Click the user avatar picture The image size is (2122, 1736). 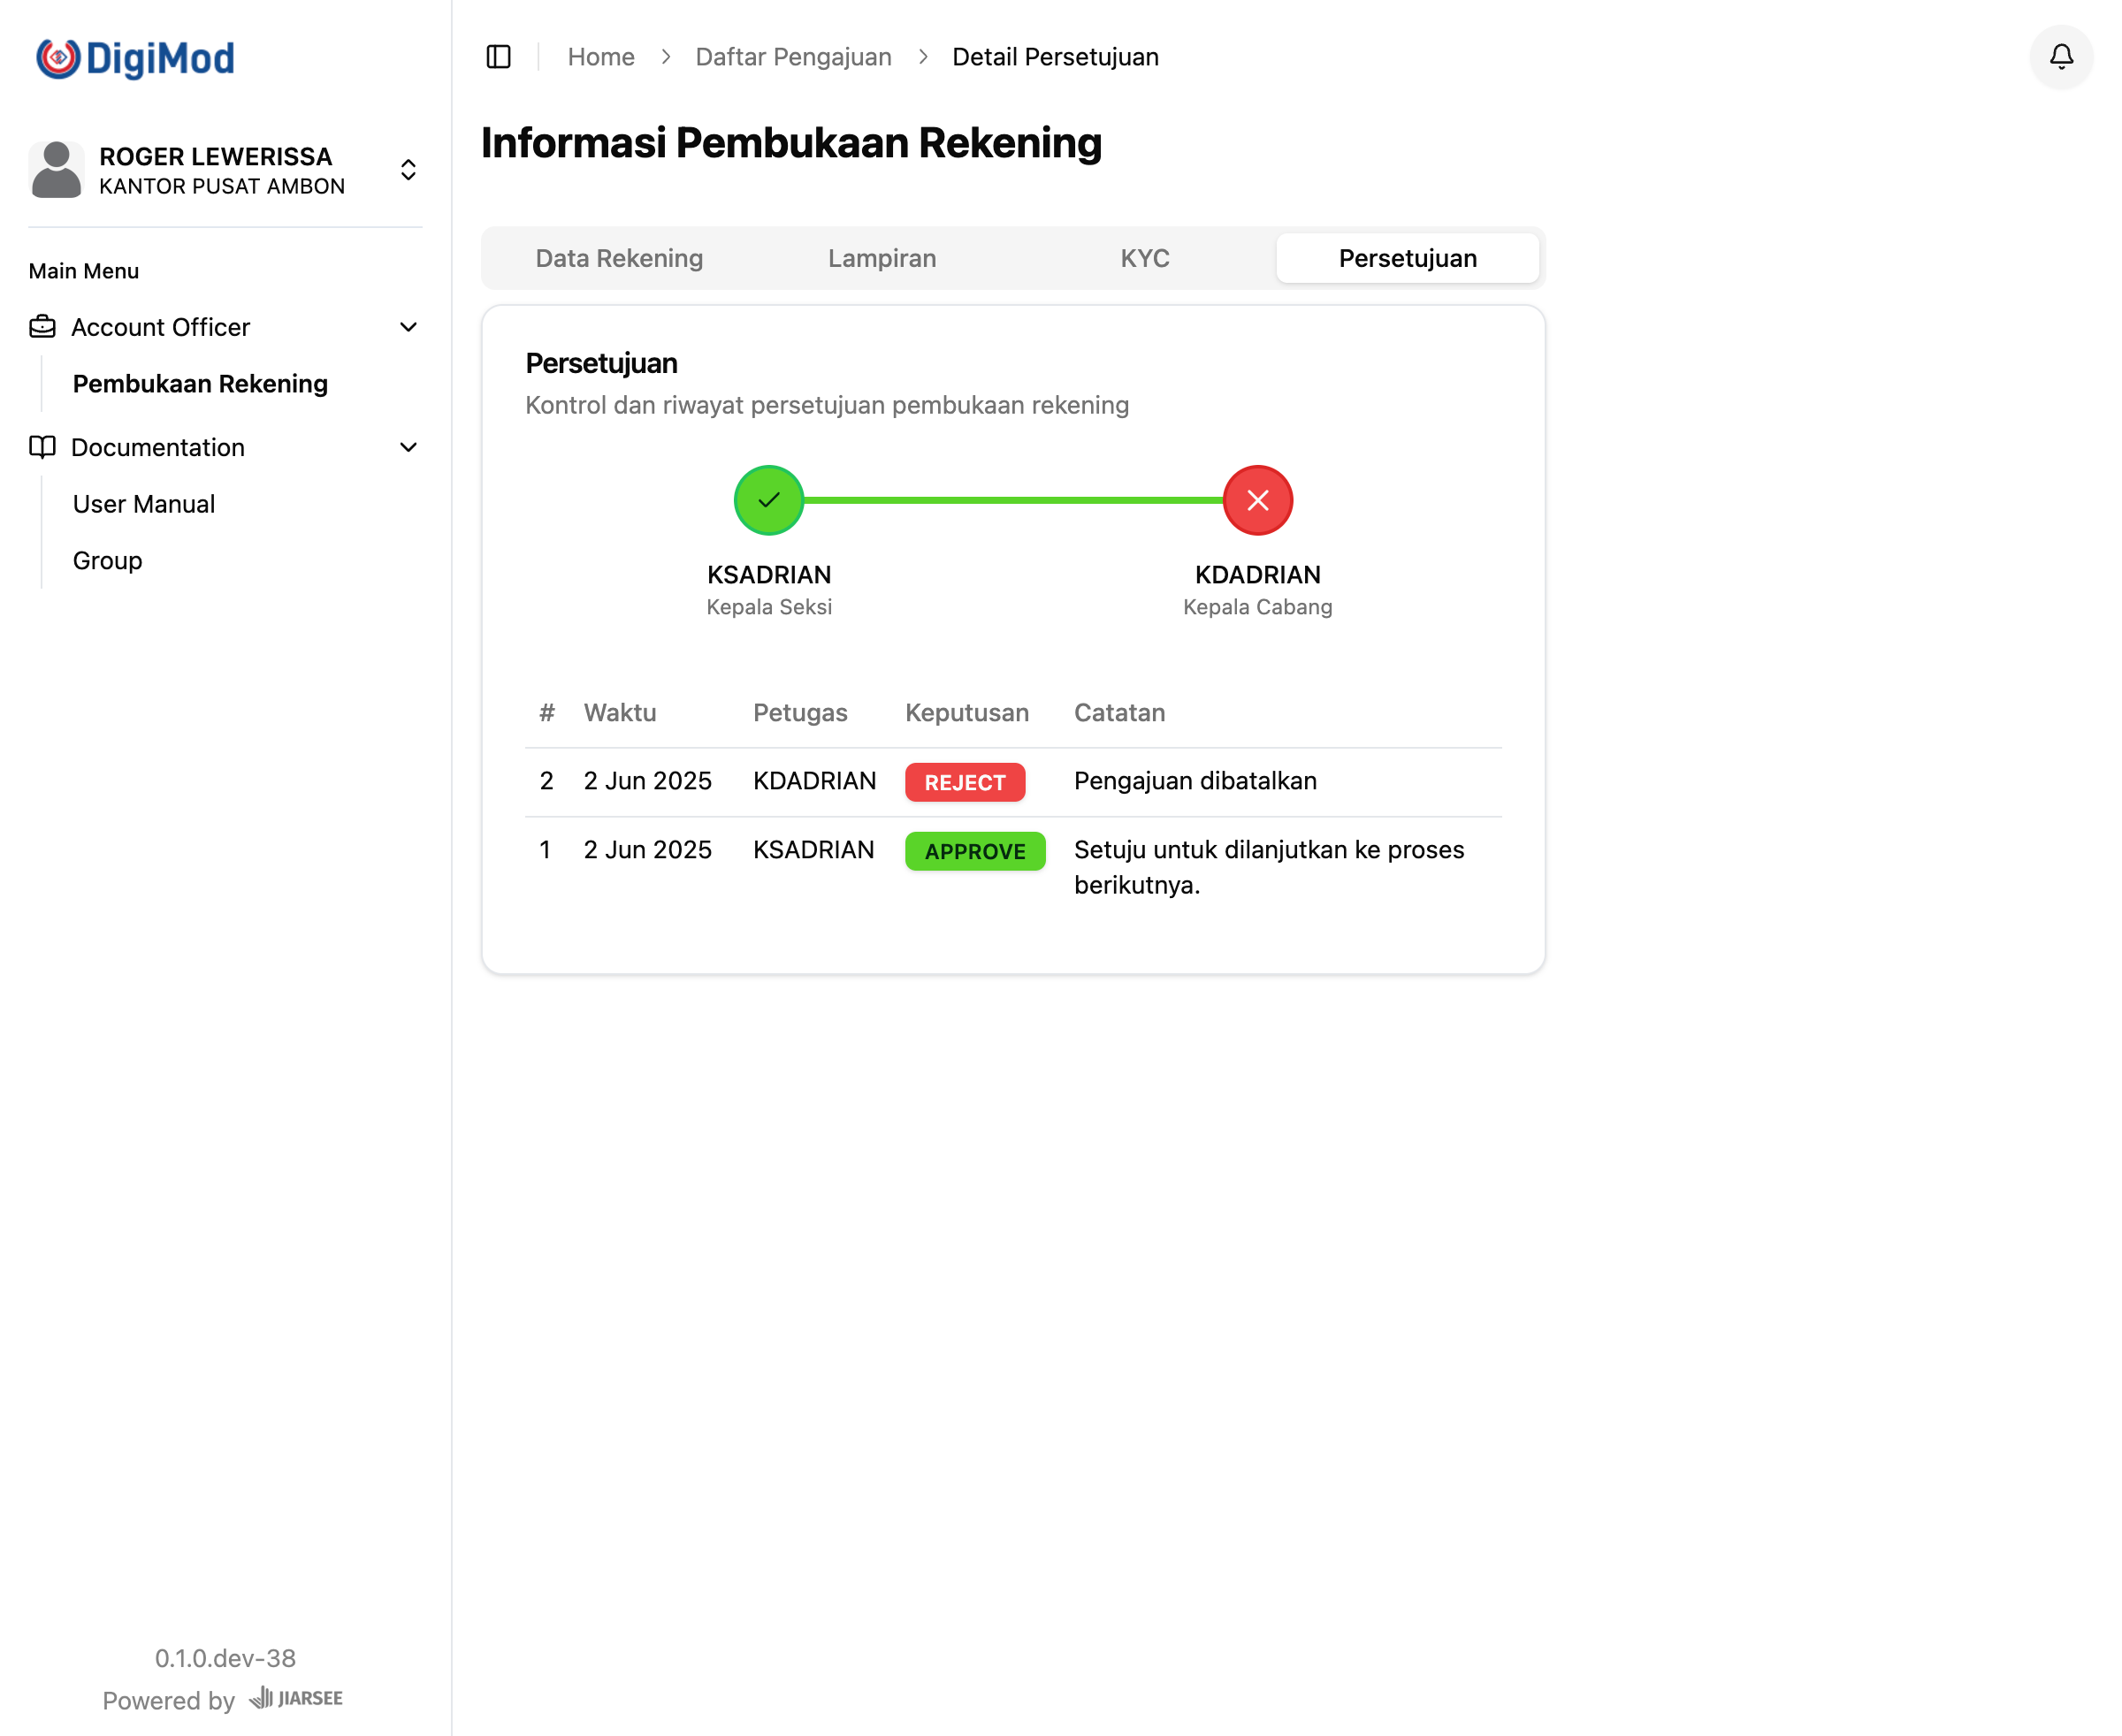click(x=56, y=170)
